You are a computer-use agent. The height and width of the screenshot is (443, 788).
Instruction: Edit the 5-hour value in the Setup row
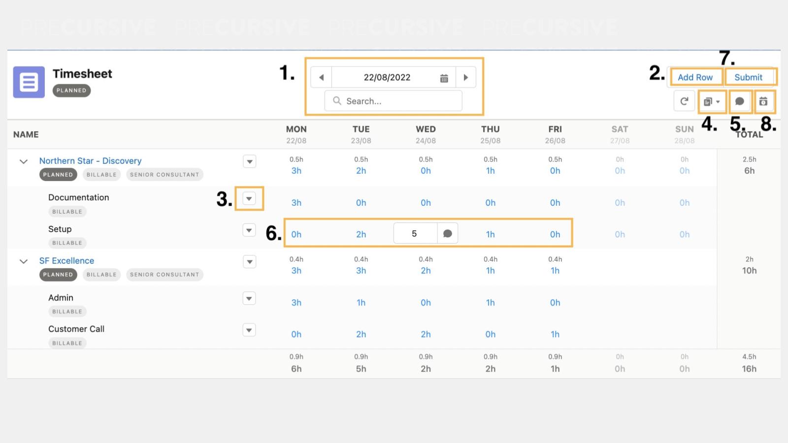[415, 233]
